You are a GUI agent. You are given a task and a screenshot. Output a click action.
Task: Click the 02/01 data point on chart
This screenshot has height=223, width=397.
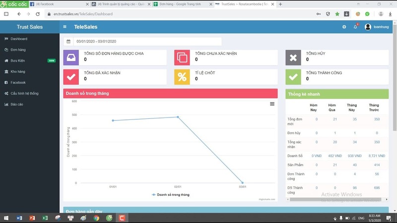pos(178,117)
